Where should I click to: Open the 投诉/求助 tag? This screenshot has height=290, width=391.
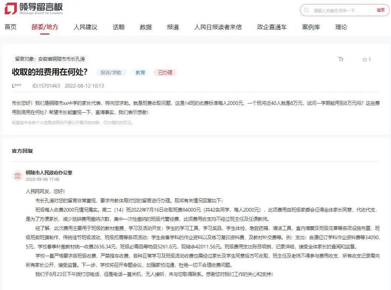pyautogui.click(x=110, y=72)
